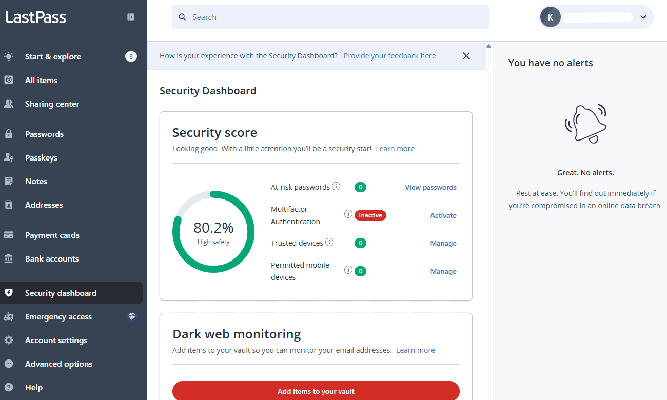Click info icon beside Permitted mobile devices

coord(348,270)
